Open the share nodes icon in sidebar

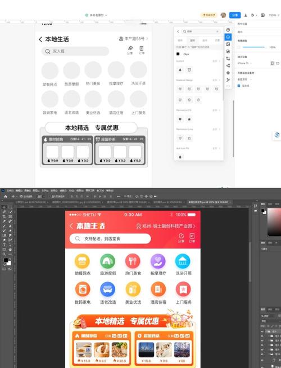click(x=228, y=66)
